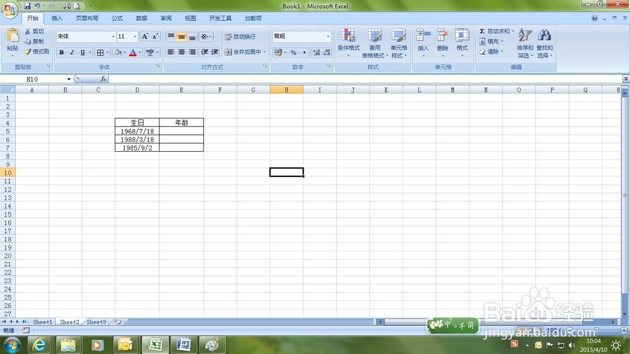Open Word from the taskbar
The width and height of the screenshot is (630, 354).
[x=183, y=345]
